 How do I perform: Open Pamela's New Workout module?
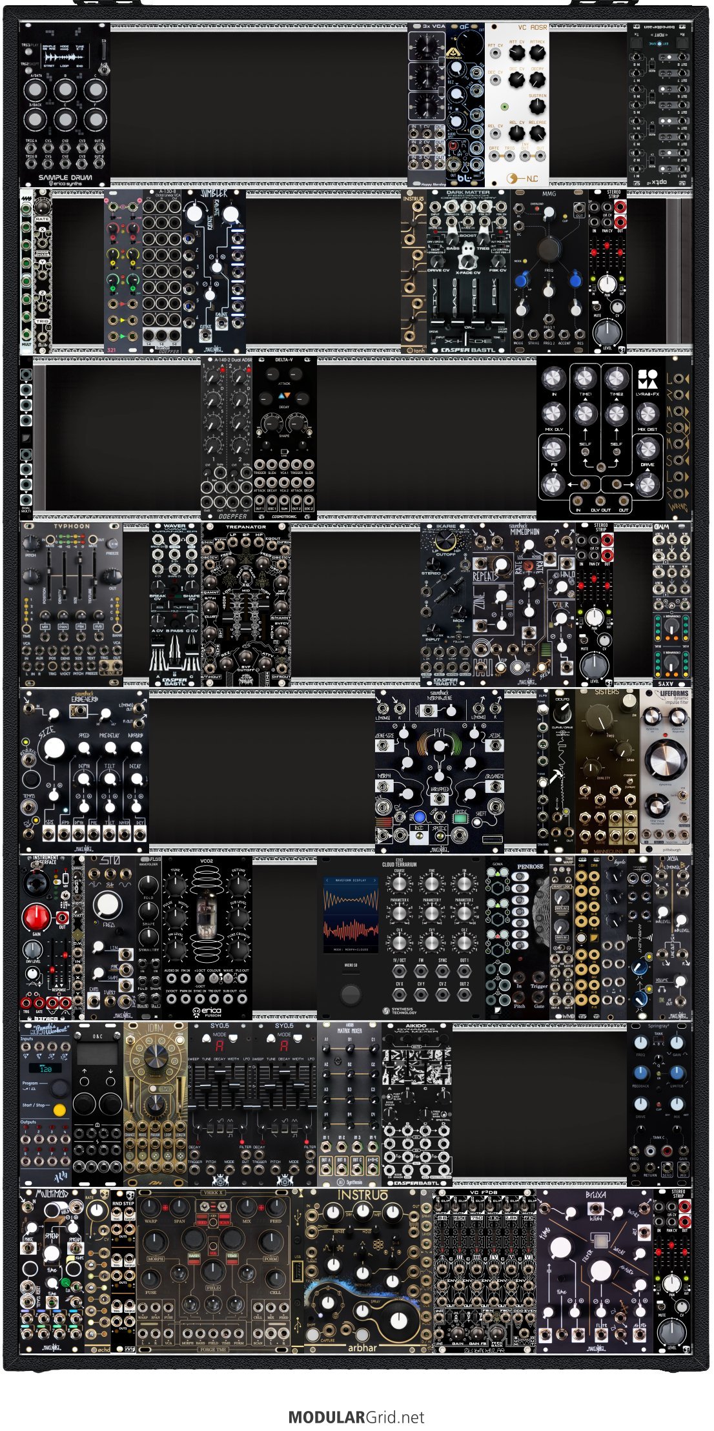(46, 1103)
